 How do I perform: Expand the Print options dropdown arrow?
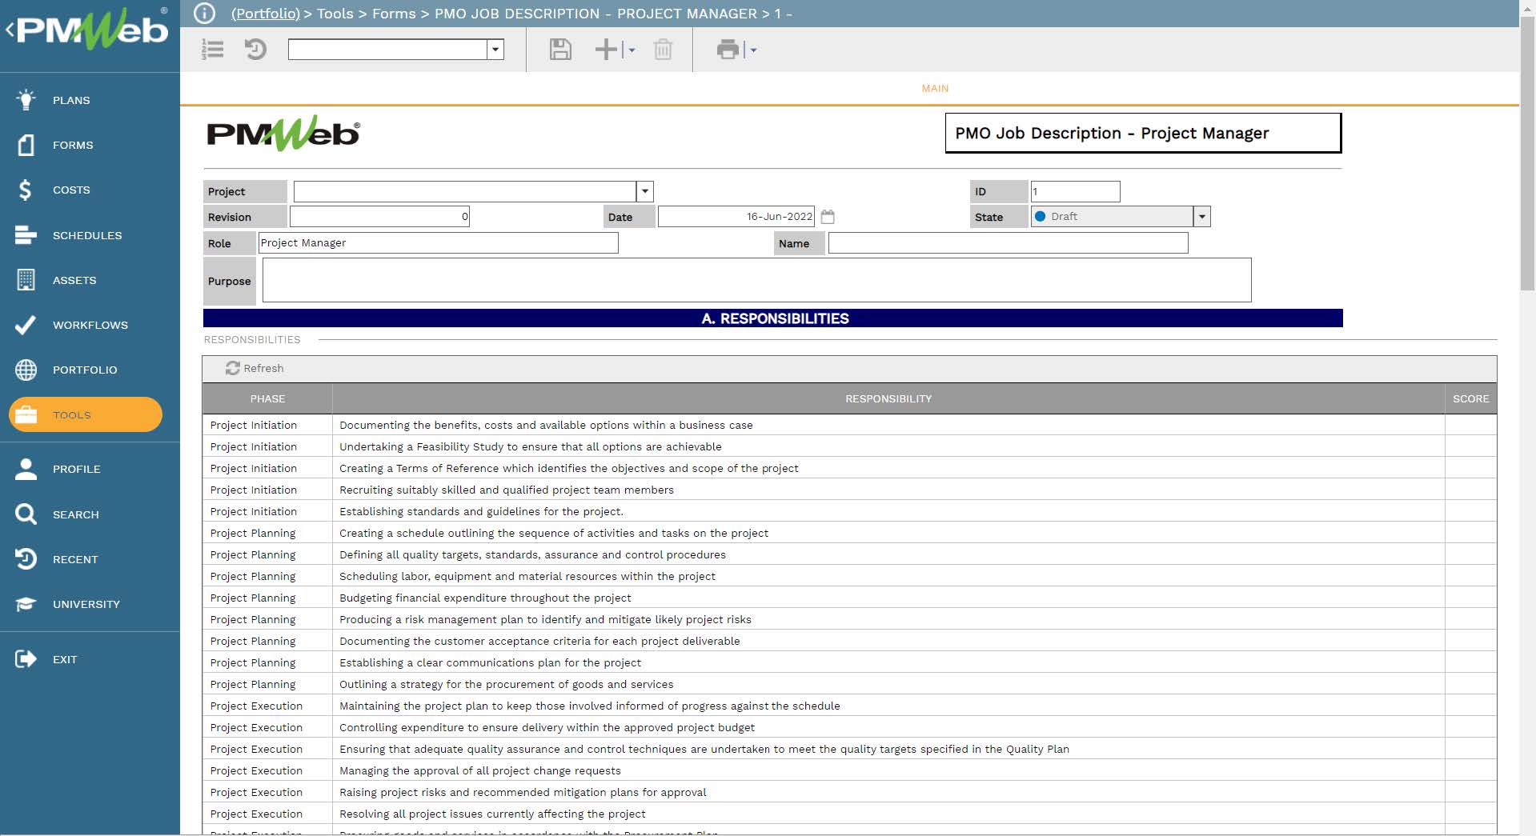pos(753,50)
